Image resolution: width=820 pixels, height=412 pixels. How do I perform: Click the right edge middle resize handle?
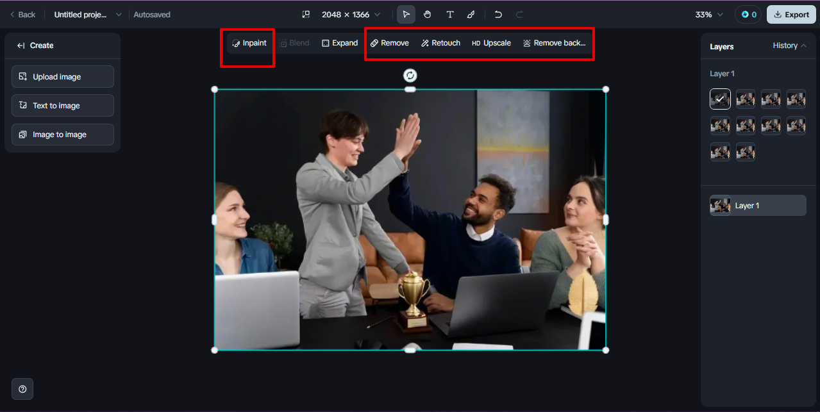(606, 219)
